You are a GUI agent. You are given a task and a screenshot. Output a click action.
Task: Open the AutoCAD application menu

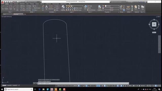(x=2, y=2)
